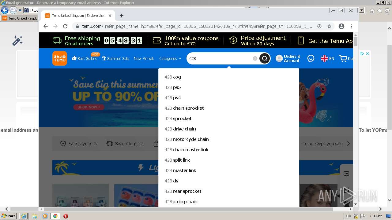Click the Get the Temu App banner
392x220 pixels.
(x=325, y=41)
